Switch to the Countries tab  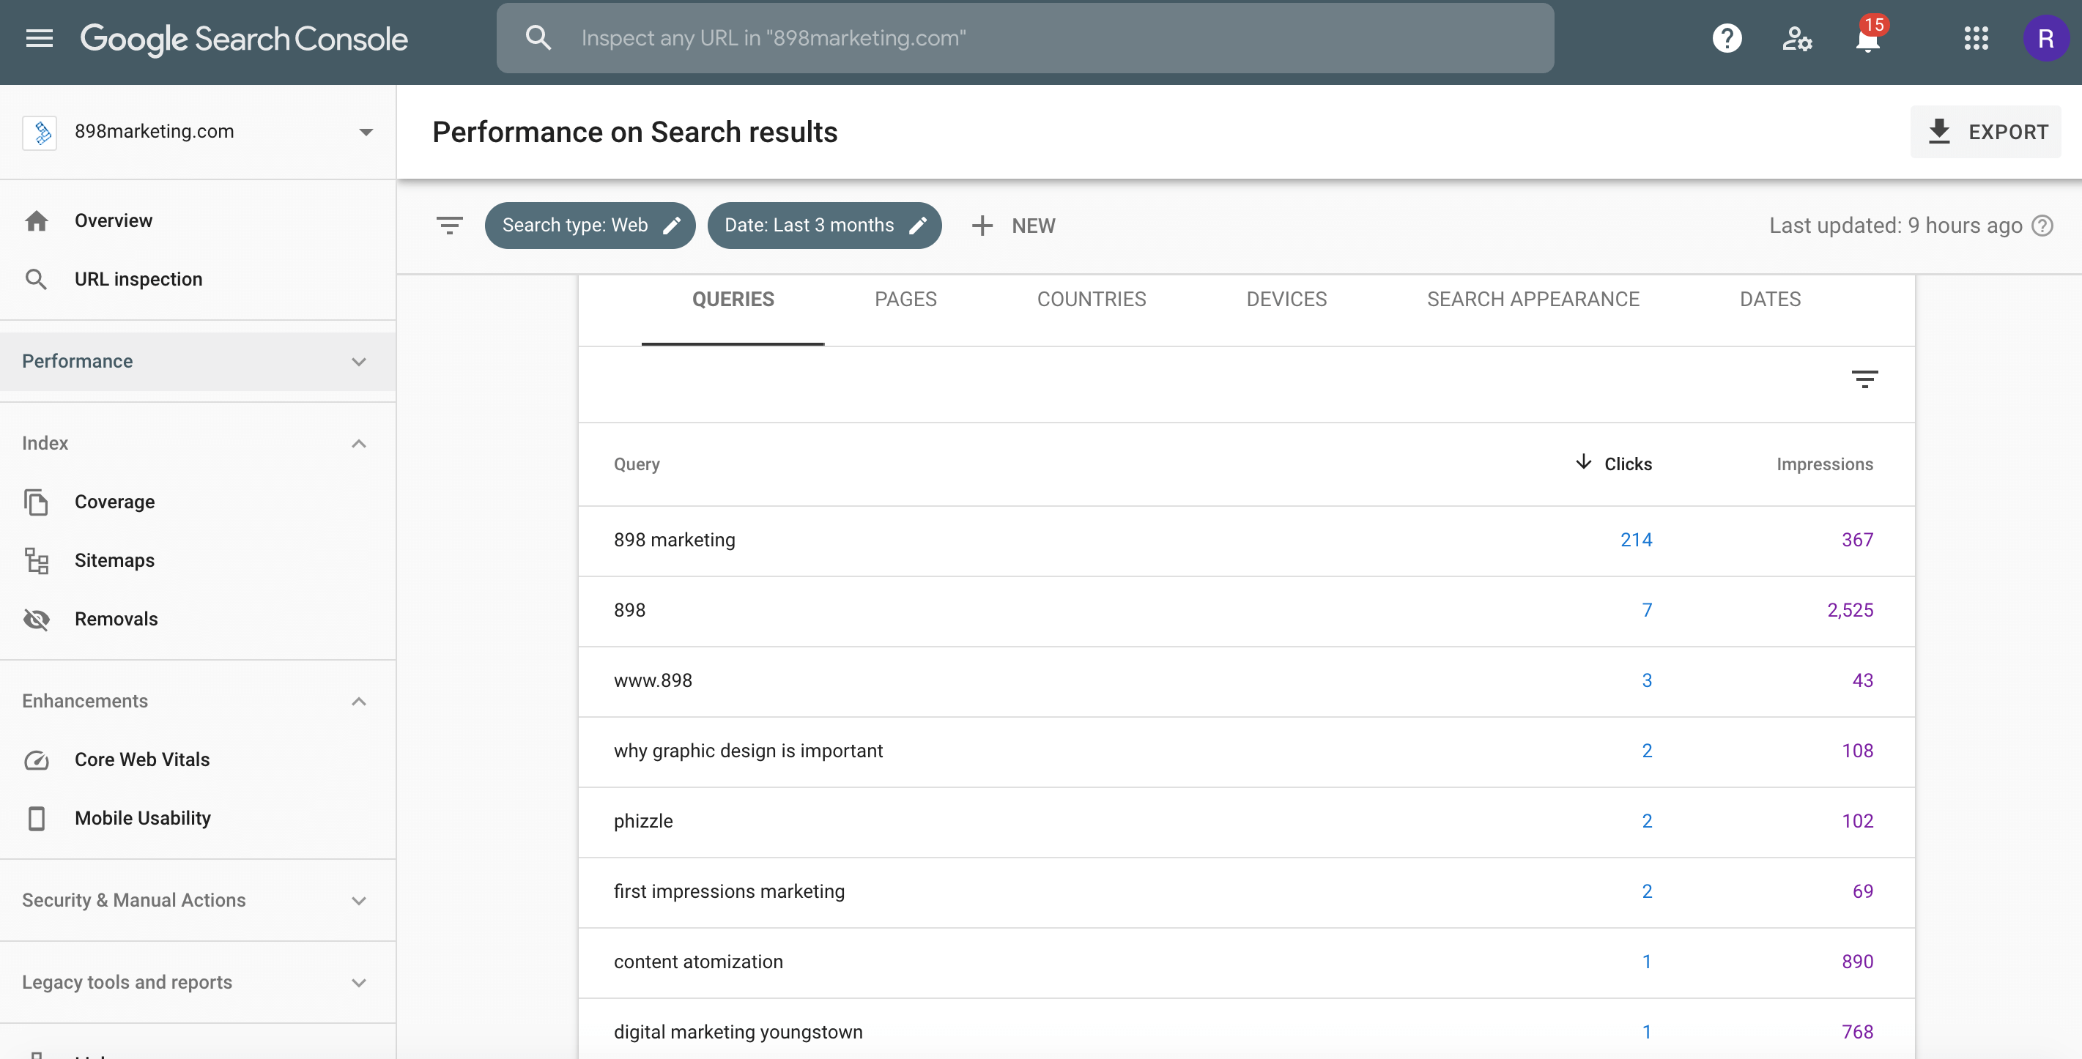(1091, 300)
